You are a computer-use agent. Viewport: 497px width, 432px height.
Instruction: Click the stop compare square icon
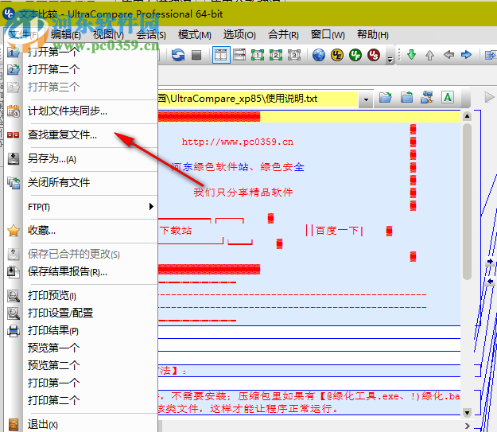click(196, 55)
